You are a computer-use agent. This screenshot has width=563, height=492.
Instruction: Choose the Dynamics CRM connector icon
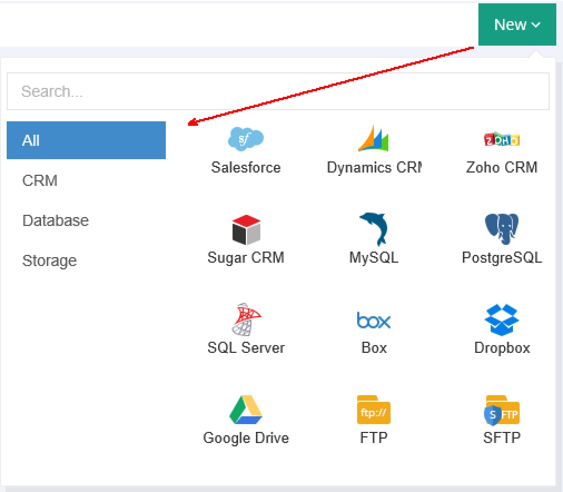click(373, 138)
